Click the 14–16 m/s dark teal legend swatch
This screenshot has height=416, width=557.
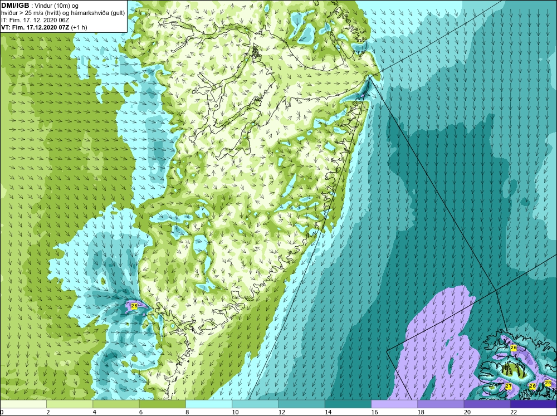(x=348, y=404)
